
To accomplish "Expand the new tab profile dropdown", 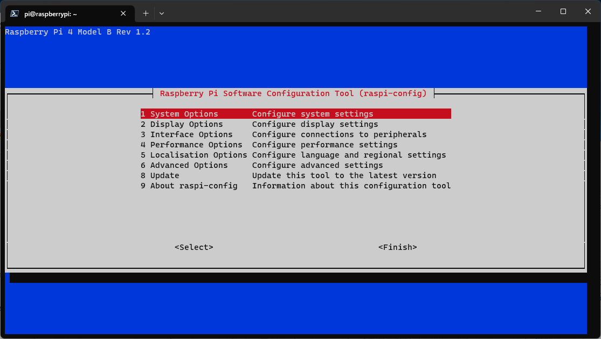I will (162, 13).
